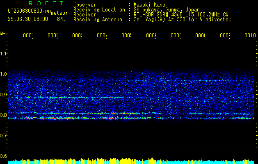Viewport: 258px width, 164px height.
Task: Select the 3el Yagi antenna description
Action: tap(183, 20)
